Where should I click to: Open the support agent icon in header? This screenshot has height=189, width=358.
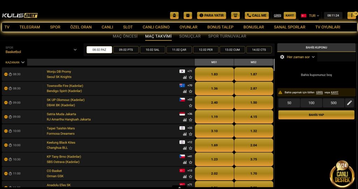tap(174, 15)
